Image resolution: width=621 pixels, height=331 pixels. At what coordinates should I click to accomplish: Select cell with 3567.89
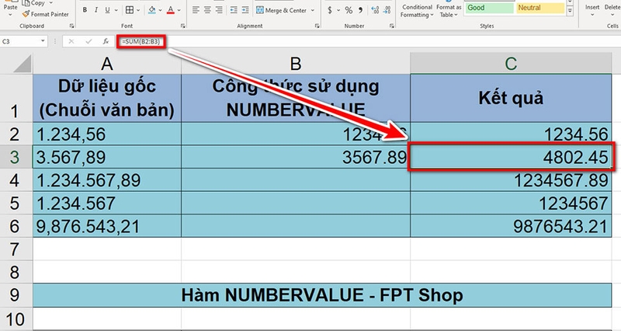(296, 157)
